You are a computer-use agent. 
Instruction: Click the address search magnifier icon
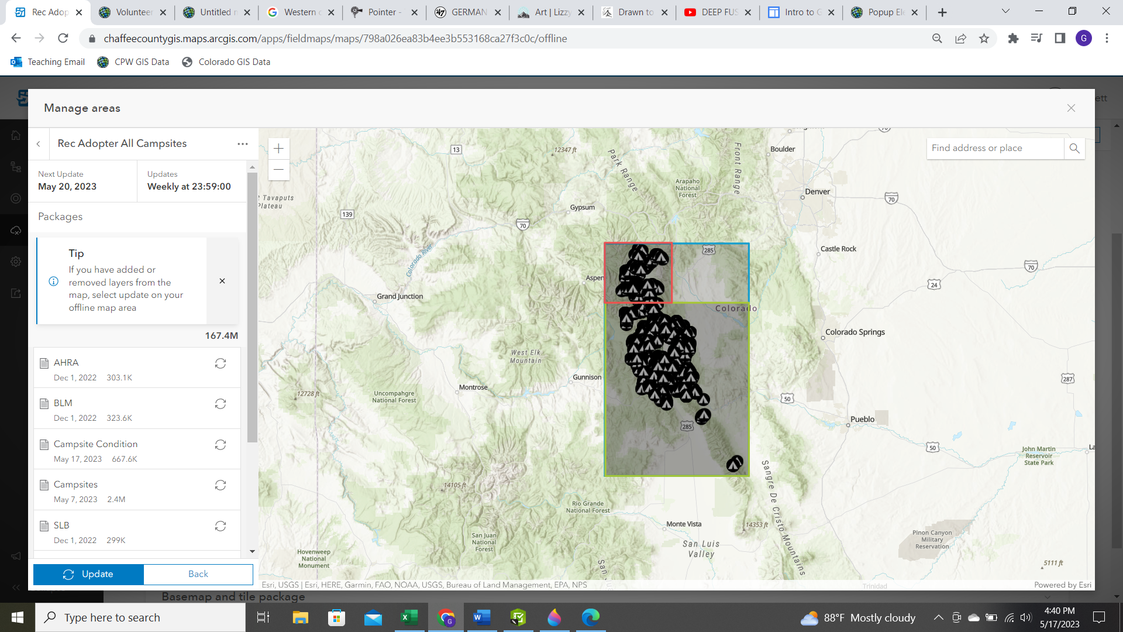pos(1074,148)
